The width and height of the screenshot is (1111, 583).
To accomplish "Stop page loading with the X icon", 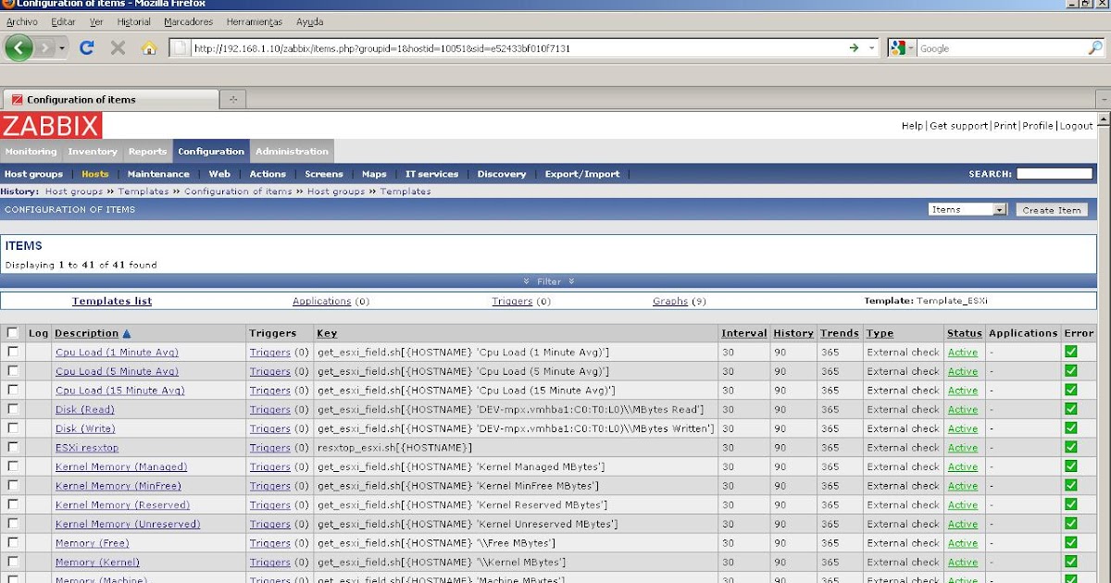I will (x=116, y=47).
